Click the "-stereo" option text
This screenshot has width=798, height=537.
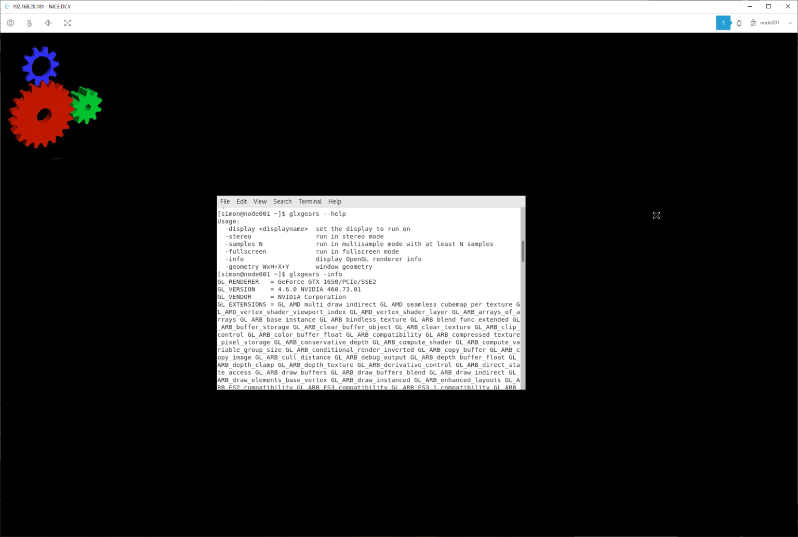click(x=238, y=237)
